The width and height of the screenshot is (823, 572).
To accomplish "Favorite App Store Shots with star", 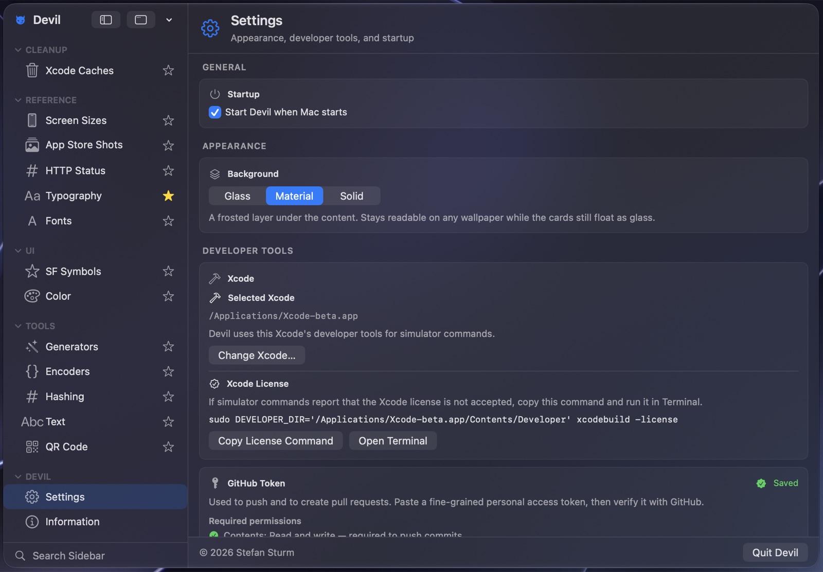I will coord(168,145).
